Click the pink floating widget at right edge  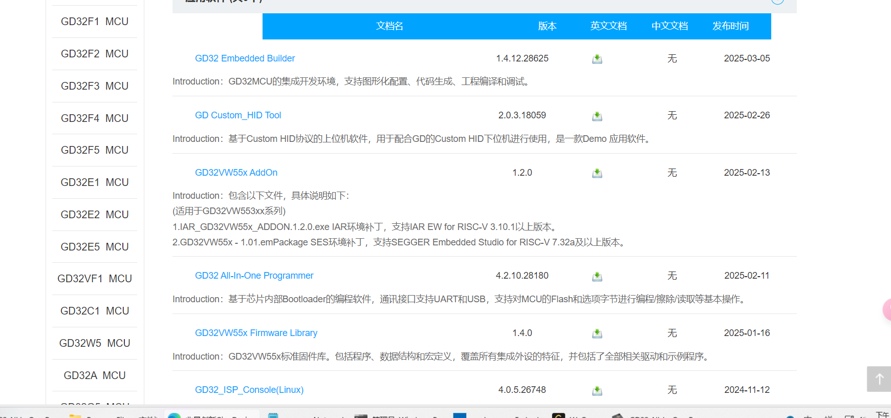pyautogui.click(x=887, y=310)
